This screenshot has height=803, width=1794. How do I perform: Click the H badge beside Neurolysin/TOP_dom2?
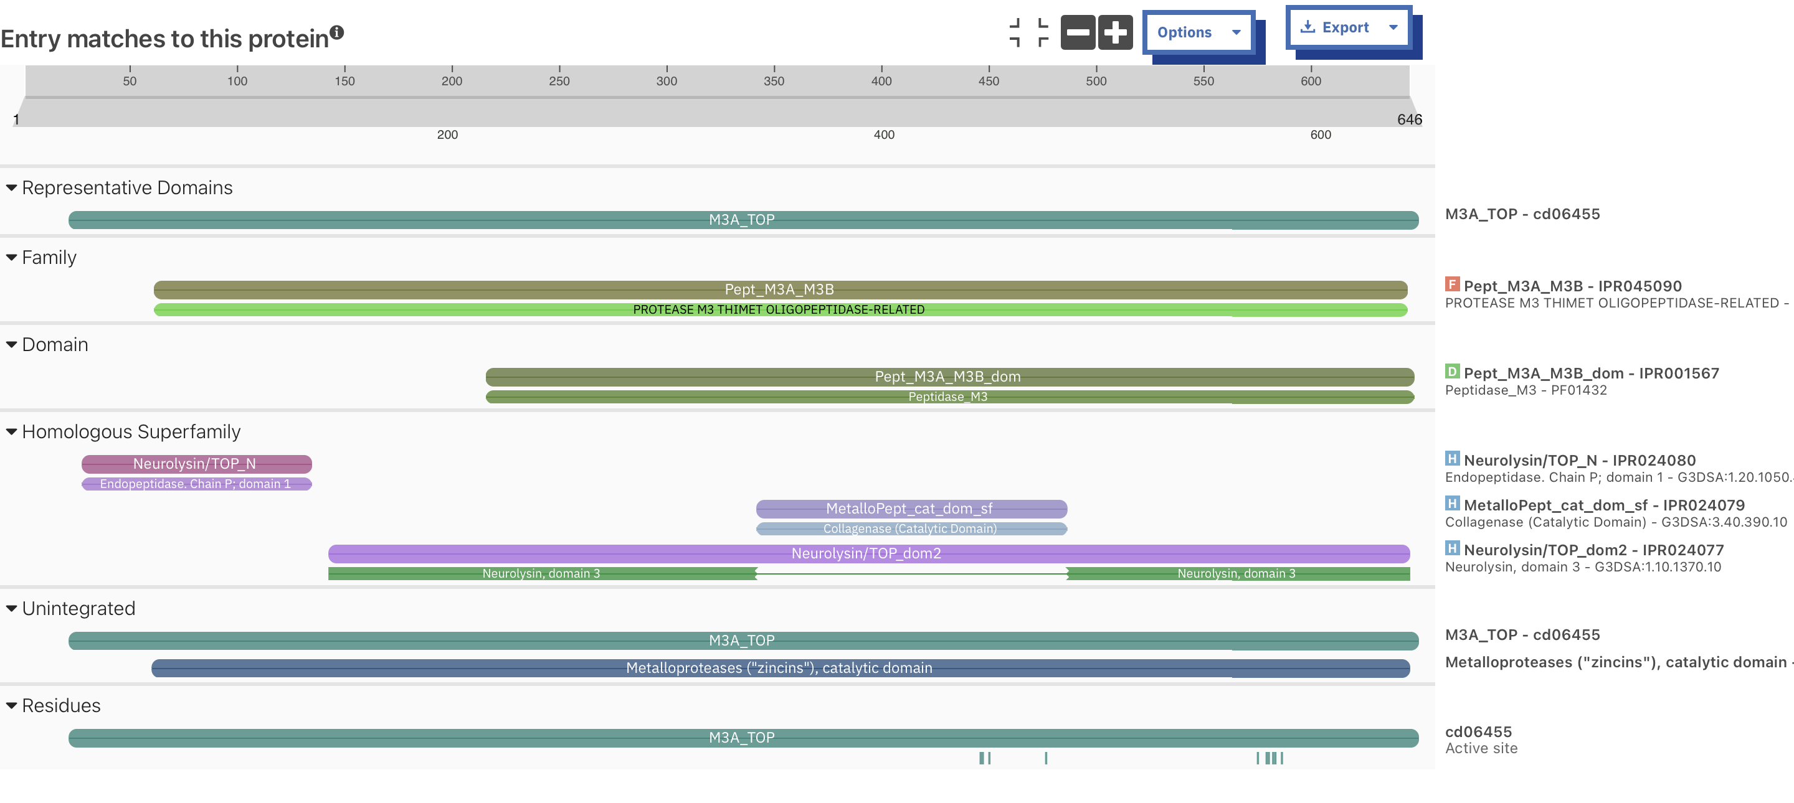click(x=1452, y=548)
